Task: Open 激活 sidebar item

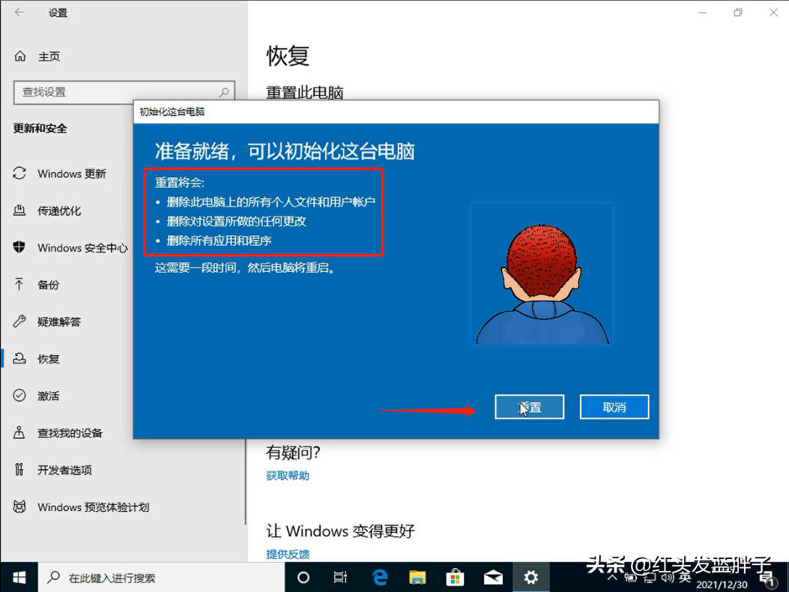Action: point(48,396)
